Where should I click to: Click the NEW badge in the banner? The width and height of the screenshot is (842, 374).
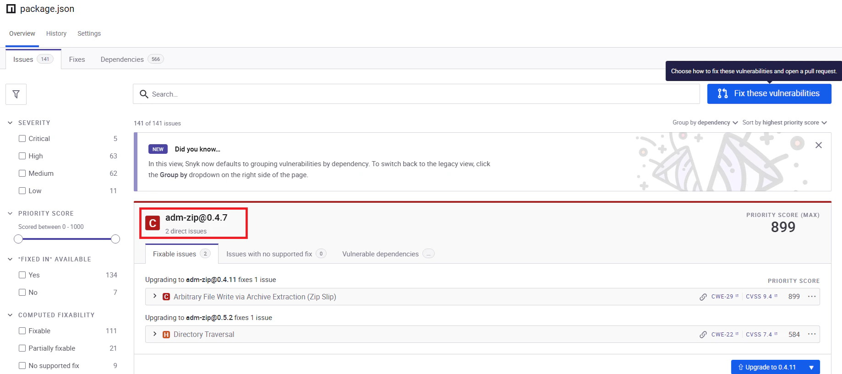[158, 149]
